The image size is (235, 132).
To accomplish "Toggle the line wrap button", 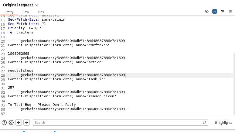I will coord(215,11).
